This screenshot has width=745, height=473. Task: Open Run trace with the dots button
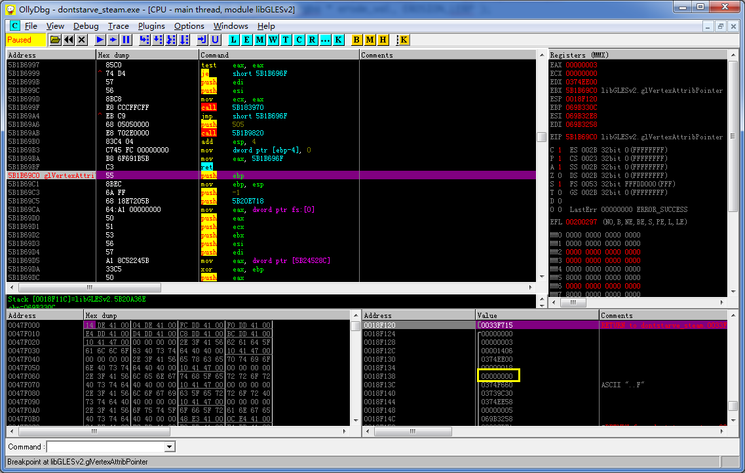pyautogui.click(x=325, y=40)
